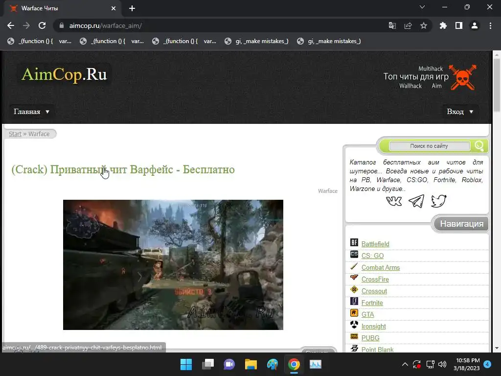Click the Warface gameplay screenshot thumbnail

(173, 265)
